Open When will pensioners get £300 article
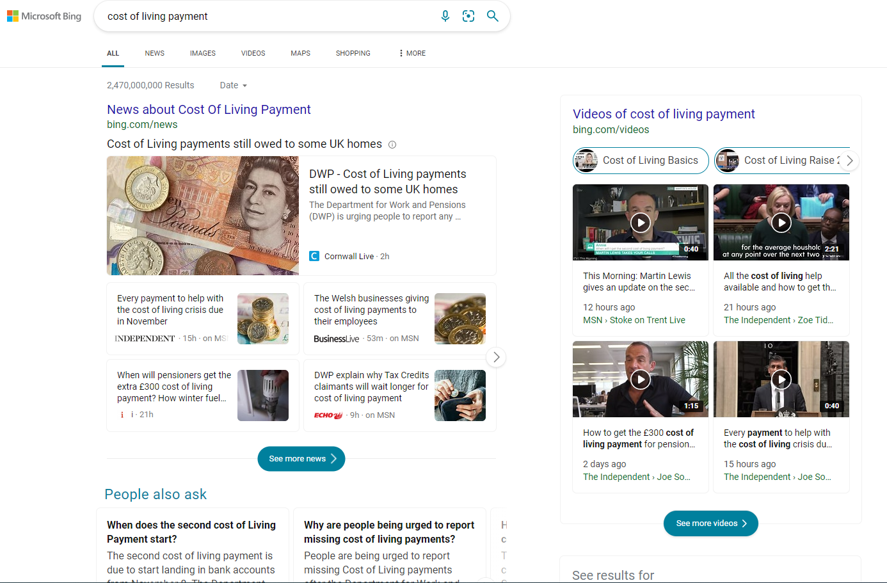Screen dimensions: 887x583 173,387
